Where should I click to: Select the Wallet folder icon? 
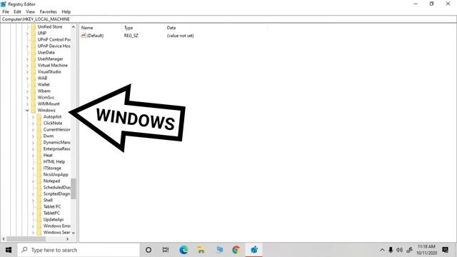pyautogui.click(x=34, y=84)
